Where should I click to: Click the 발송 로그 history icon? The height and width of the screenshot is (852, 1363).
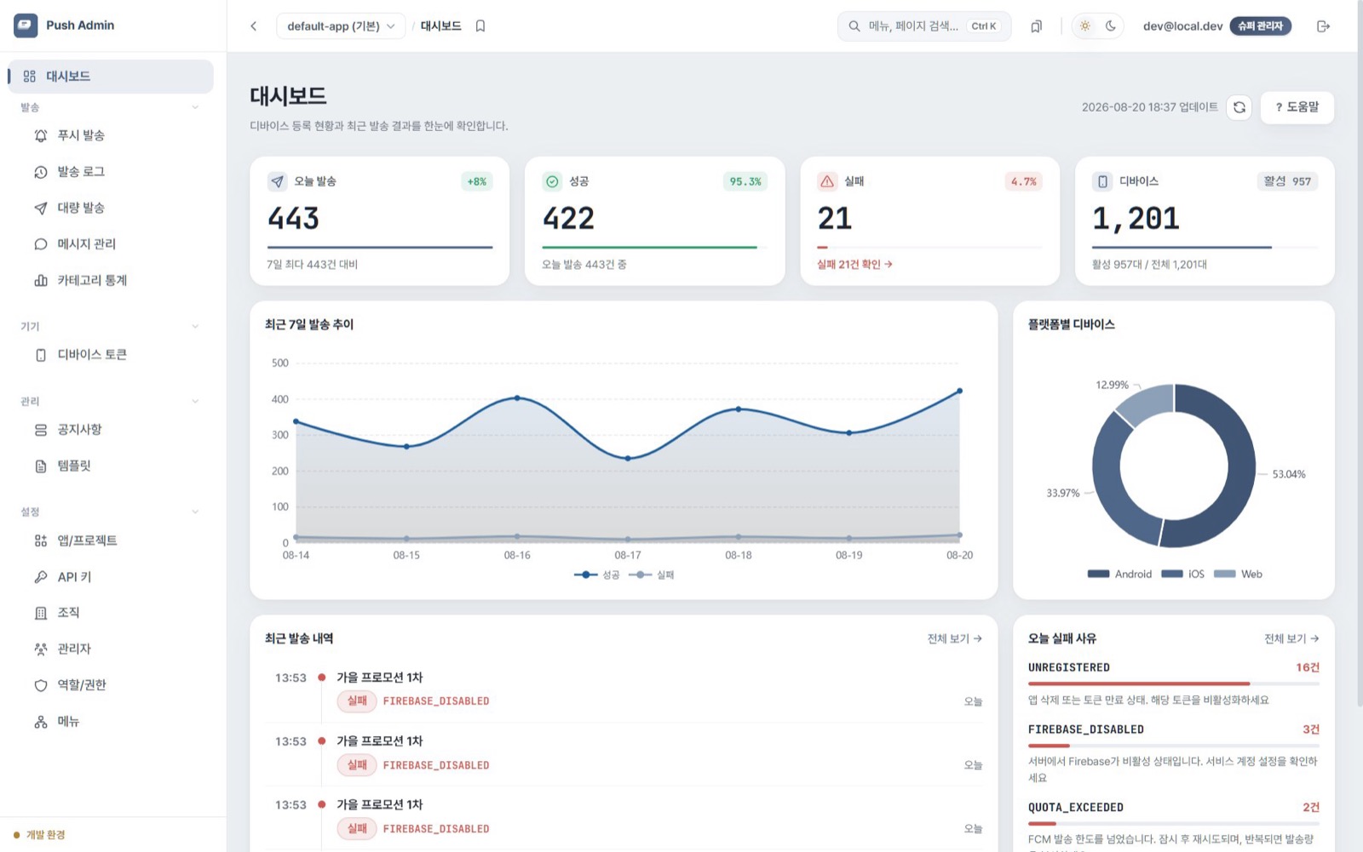coord(41,172)
